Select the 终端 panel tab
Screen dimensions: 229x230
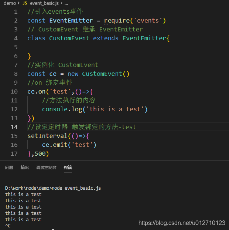coord(68,168)
